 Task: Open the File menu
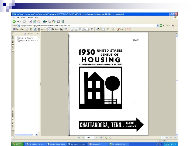[14, 17]
